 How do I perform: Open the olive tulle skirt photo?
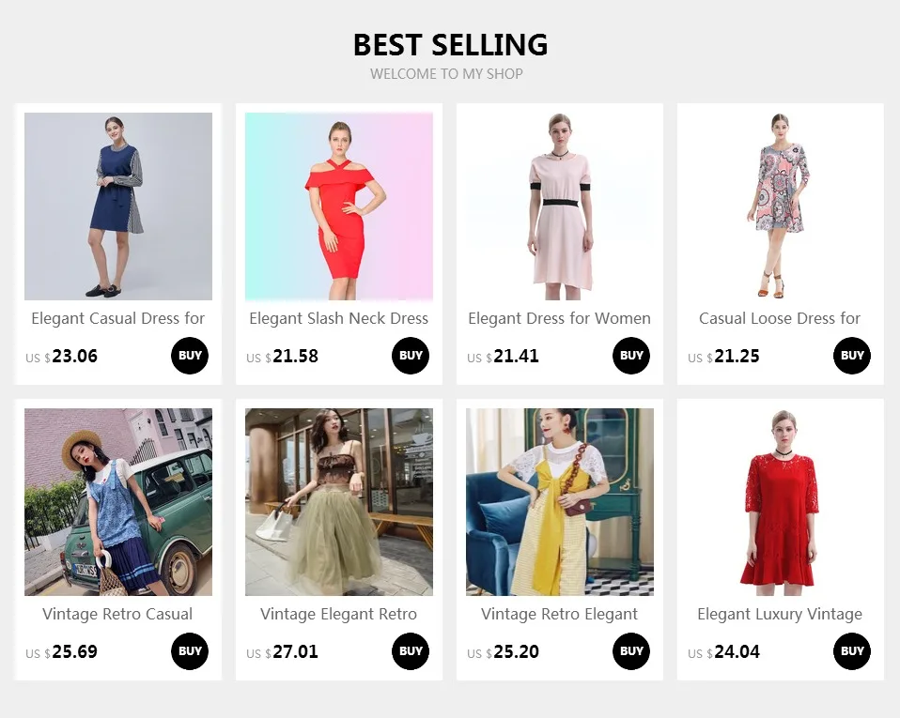[339, 502]
